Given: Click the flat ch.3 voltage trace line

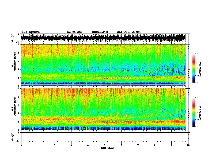Looking at the screenshot, I should 103,137.
